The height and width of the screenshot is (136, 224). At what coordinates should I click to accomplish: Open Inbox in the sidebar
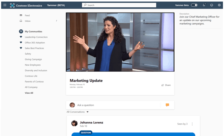pos(28,21)
